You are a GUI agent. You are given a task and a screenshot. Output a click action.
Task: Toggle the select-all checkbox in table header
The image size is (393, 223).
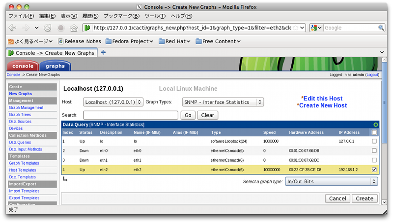pos(374,132)
